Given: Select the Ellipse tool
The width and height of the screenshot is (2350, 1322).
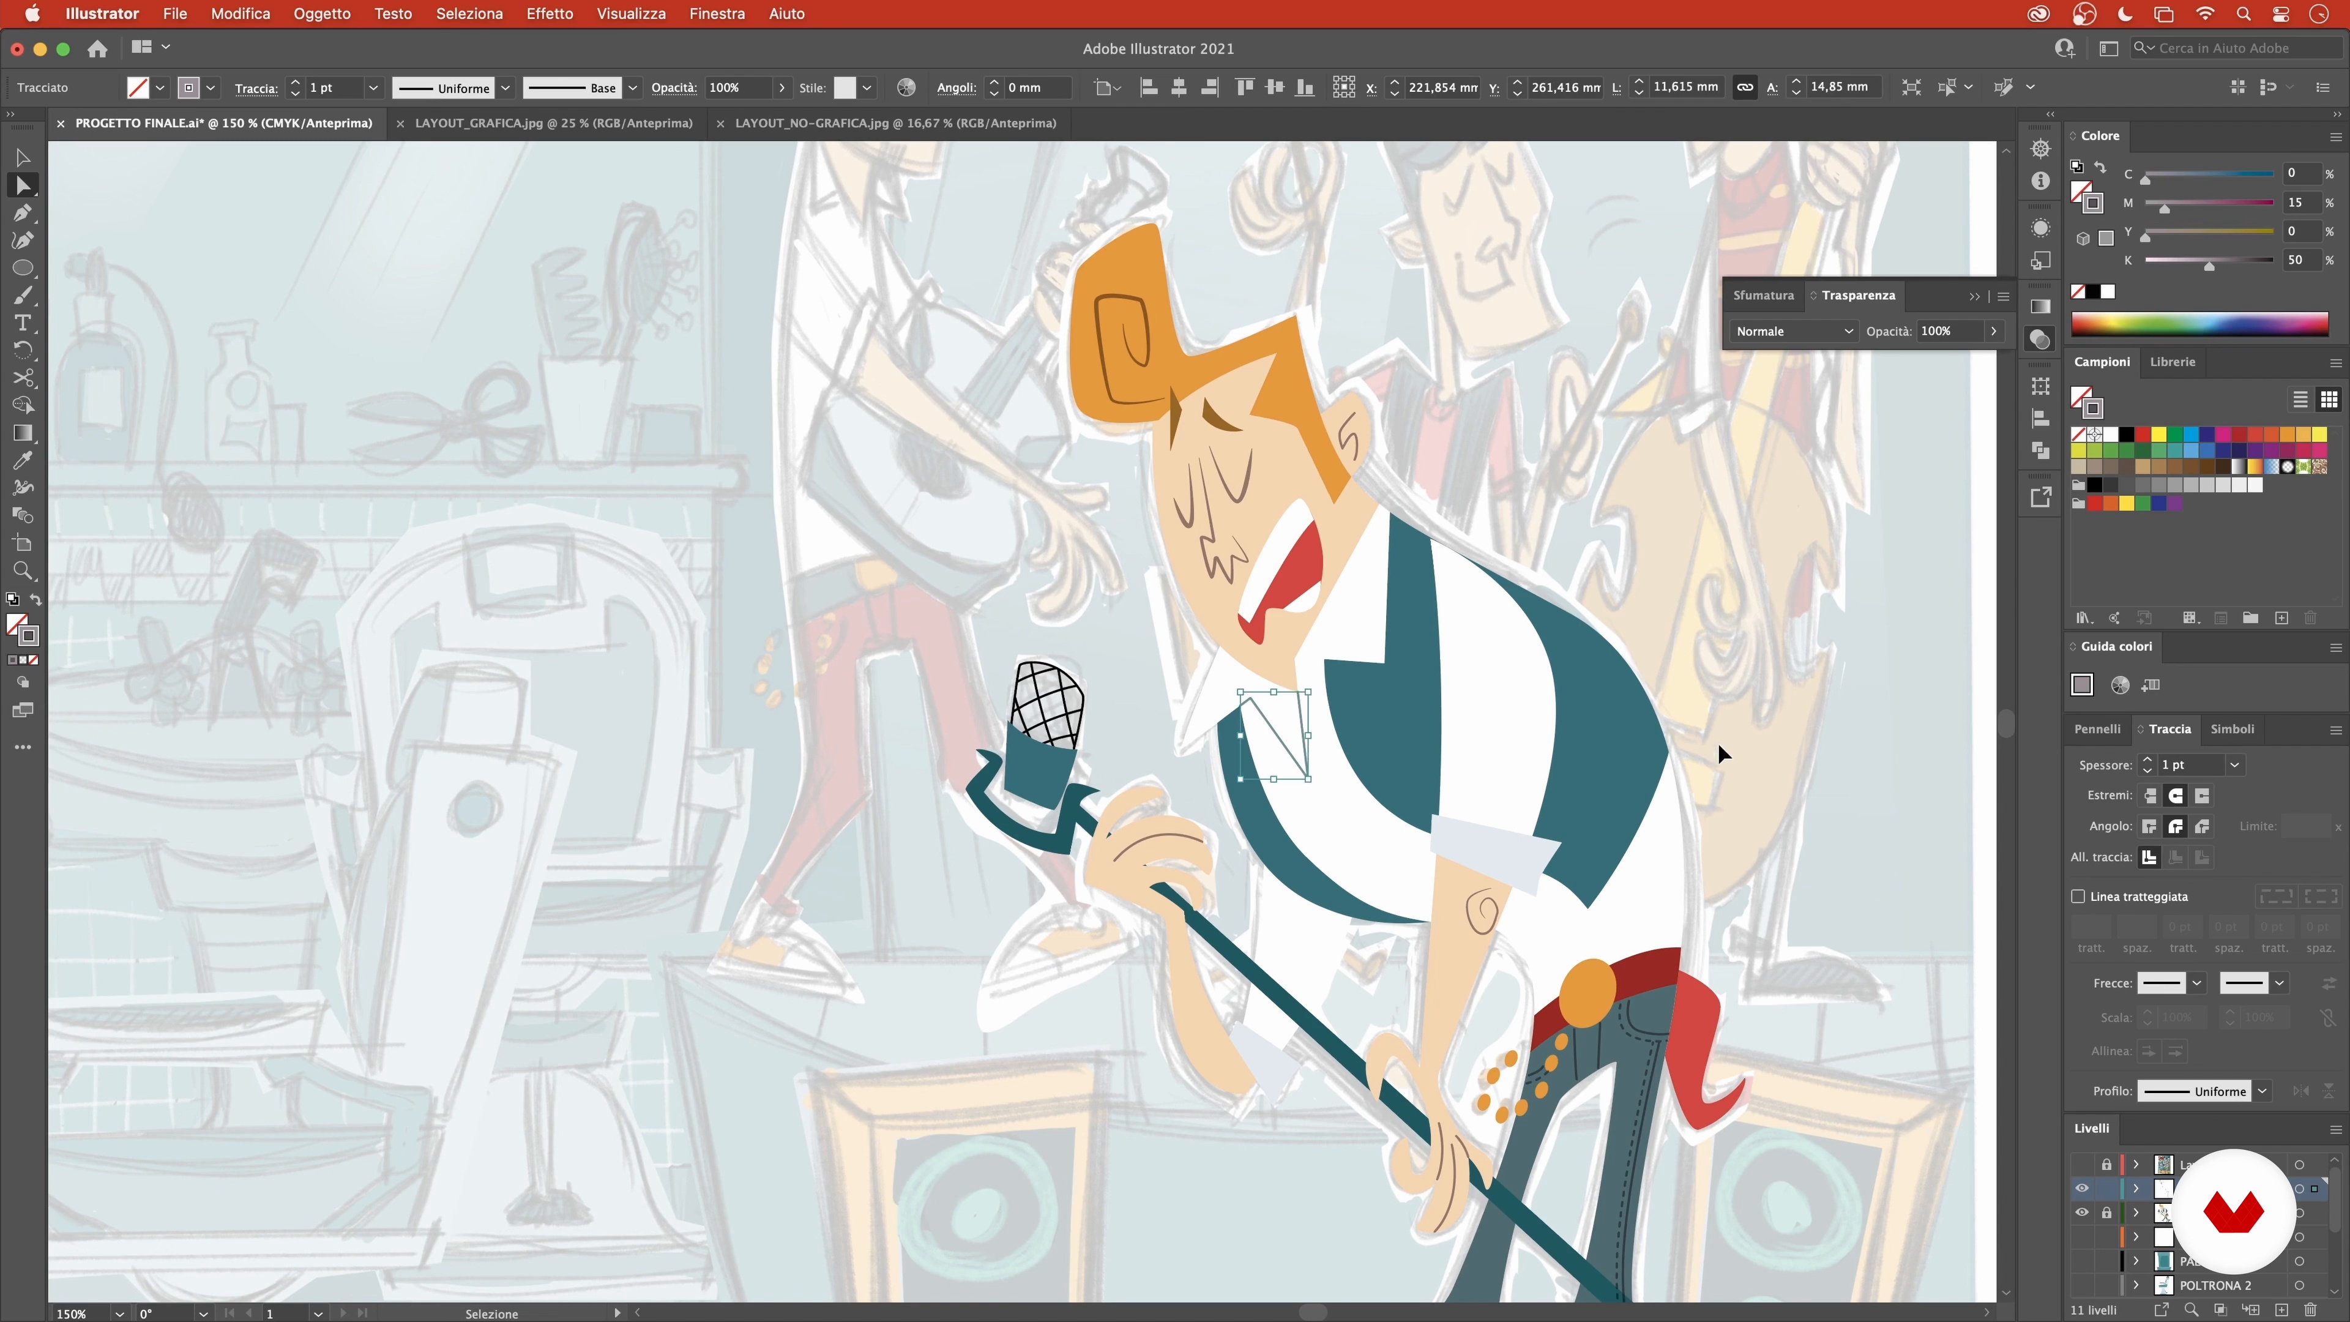Looking at the screenshot, I should (23, 268).
